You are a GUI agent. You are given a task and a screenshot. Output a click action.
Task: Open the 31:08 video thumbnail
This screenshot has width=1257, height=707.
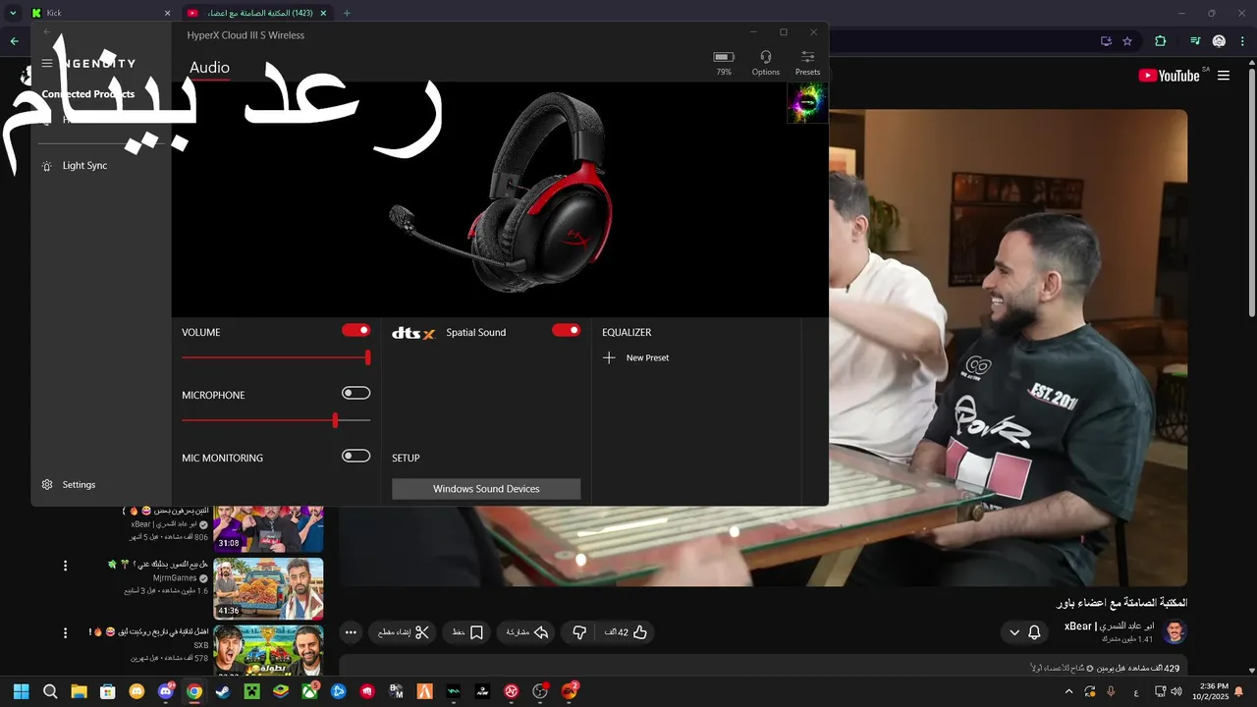click(268, 529)
